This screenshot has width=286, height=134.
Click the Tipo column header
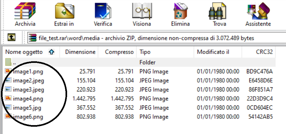point(165,52)
